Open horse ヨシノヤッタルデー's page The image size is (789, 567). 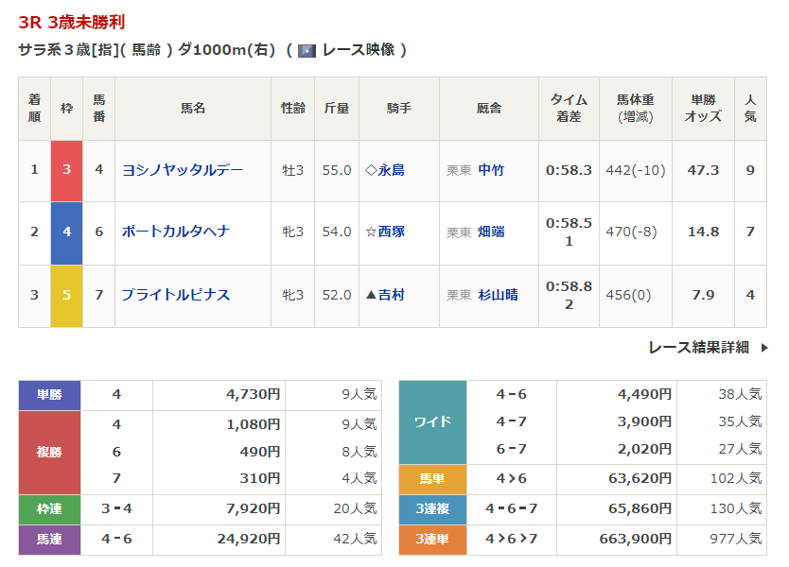183,170
